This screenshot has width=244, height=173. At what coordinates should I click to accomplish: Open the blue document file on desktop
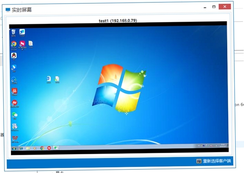49,80
